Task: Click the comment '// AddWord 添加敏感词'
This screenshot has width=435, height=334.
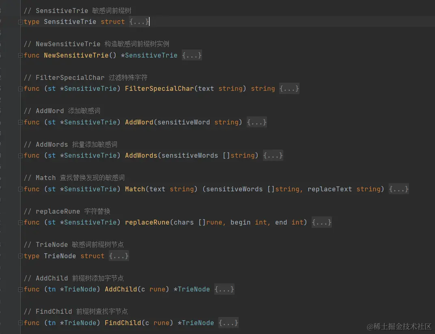Action: (62, 111)
